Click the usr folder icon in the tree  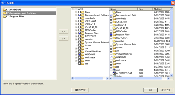[83, 48]
